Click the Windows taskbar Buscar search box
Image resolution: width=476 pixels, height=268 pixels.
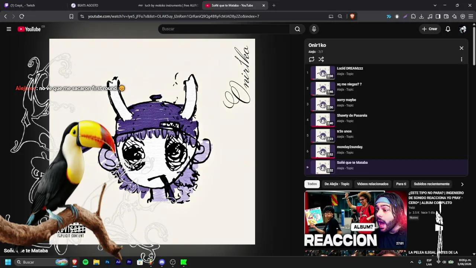(x=42, y=262)
